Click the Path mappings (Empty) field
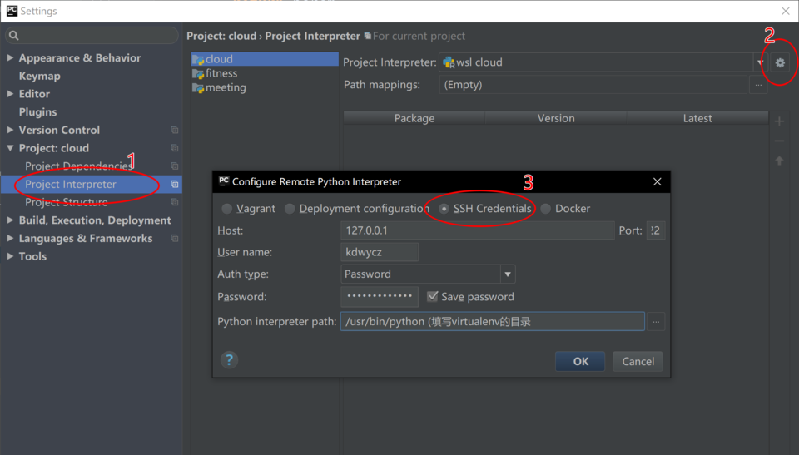The image size is (799, 455). [x=593, y=85]
